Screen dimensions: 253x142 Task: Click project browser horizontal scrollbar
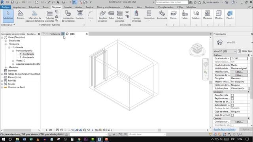tap(17, 130)
